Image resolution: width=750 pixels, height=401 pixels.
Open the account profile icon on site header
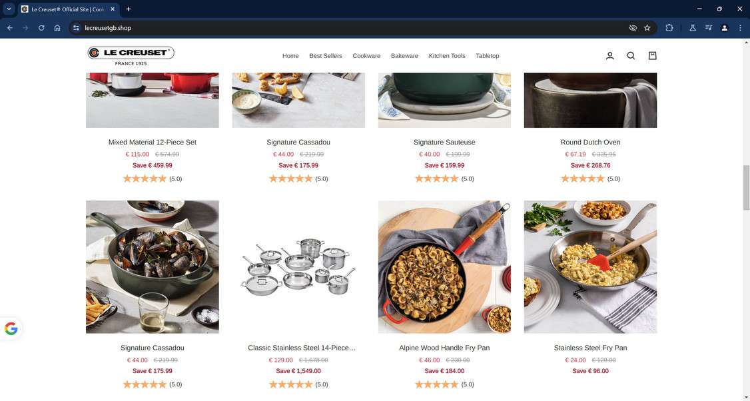pos(610,55)
